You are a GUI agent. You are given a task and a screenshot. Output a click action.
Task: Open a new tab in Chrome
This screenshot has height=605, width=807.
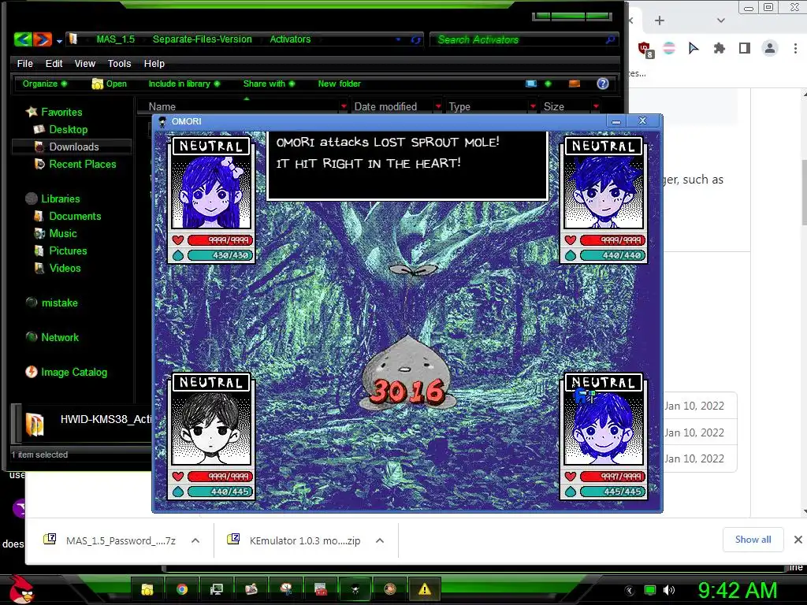click(660, 20)
